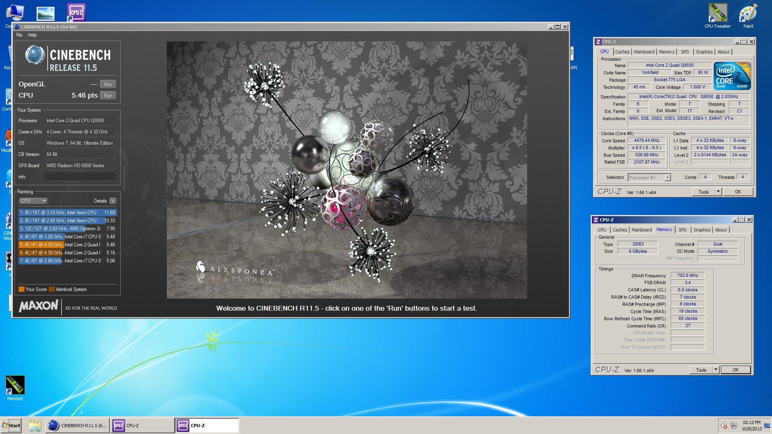This screenshot has height=434, width=772.
Task: Switch to Graphics tab in upper CPU-Z
Action: pos(704,52)
